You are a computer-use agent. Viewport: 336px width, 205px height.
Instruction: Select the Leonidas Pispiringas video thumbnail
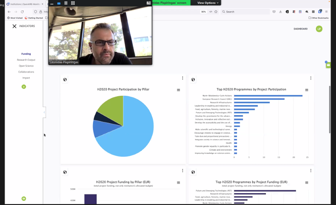pos(100,35)
